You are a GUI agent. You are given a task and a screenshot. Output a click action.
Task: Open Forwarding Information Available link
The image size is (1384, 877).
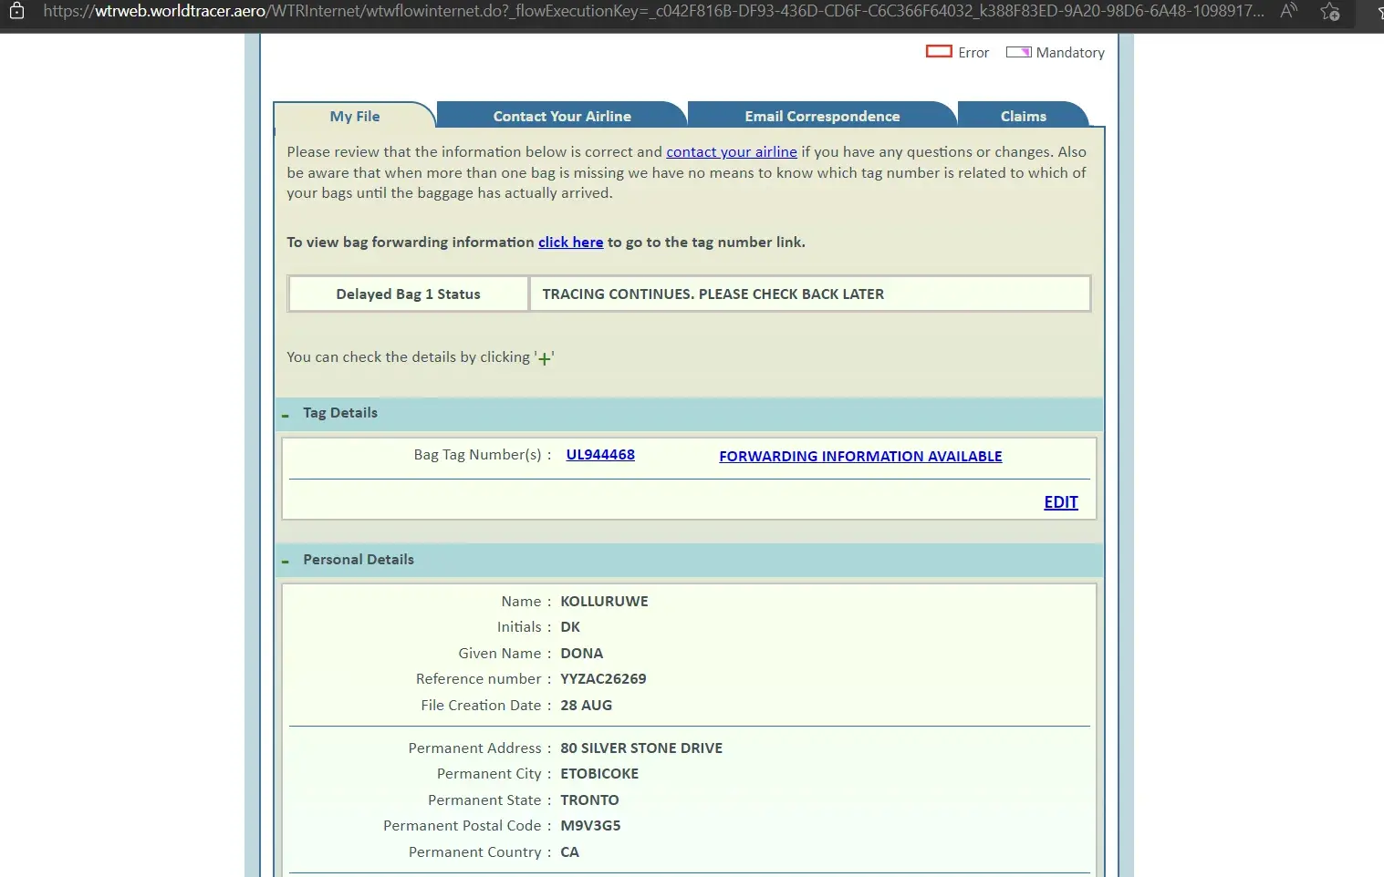pos(860,457)
